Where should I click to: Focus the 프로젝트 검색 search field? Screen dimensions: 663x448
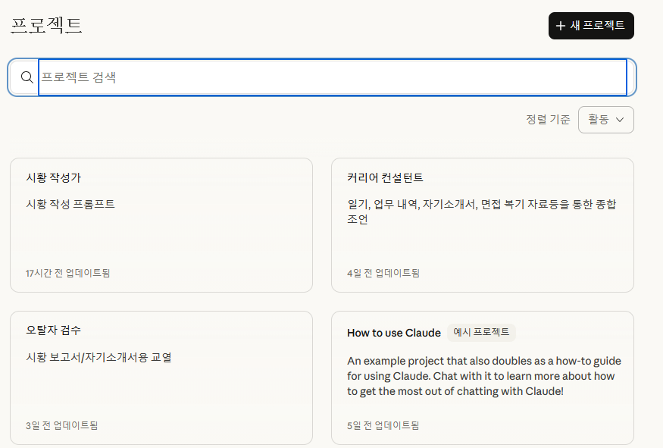pos(332,77)
